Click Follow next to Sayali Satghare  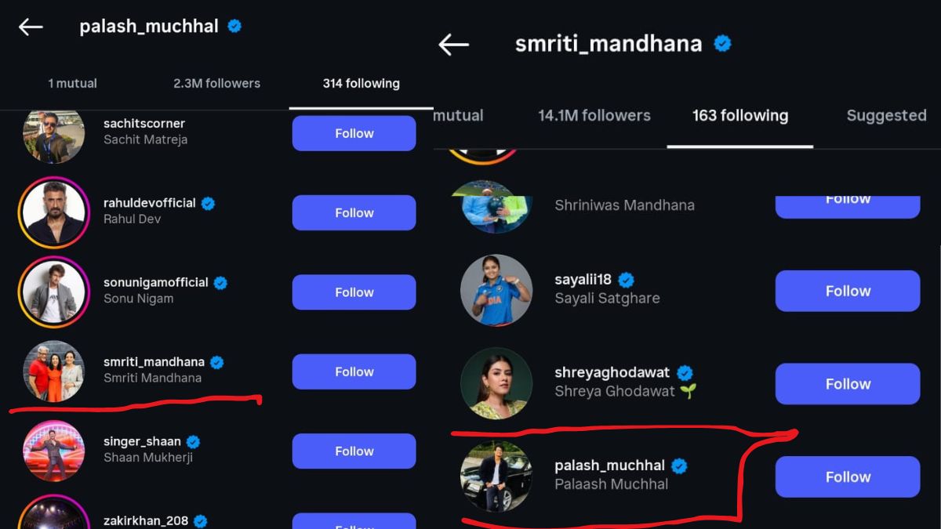pos(847,291)
